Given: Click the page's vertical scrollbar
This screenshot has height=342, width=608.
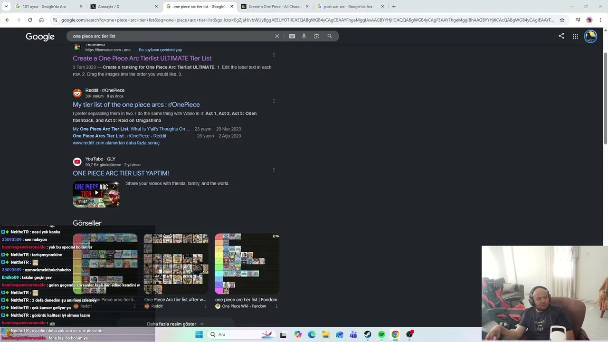Looking at the screenshot, I should pos(605,97).
